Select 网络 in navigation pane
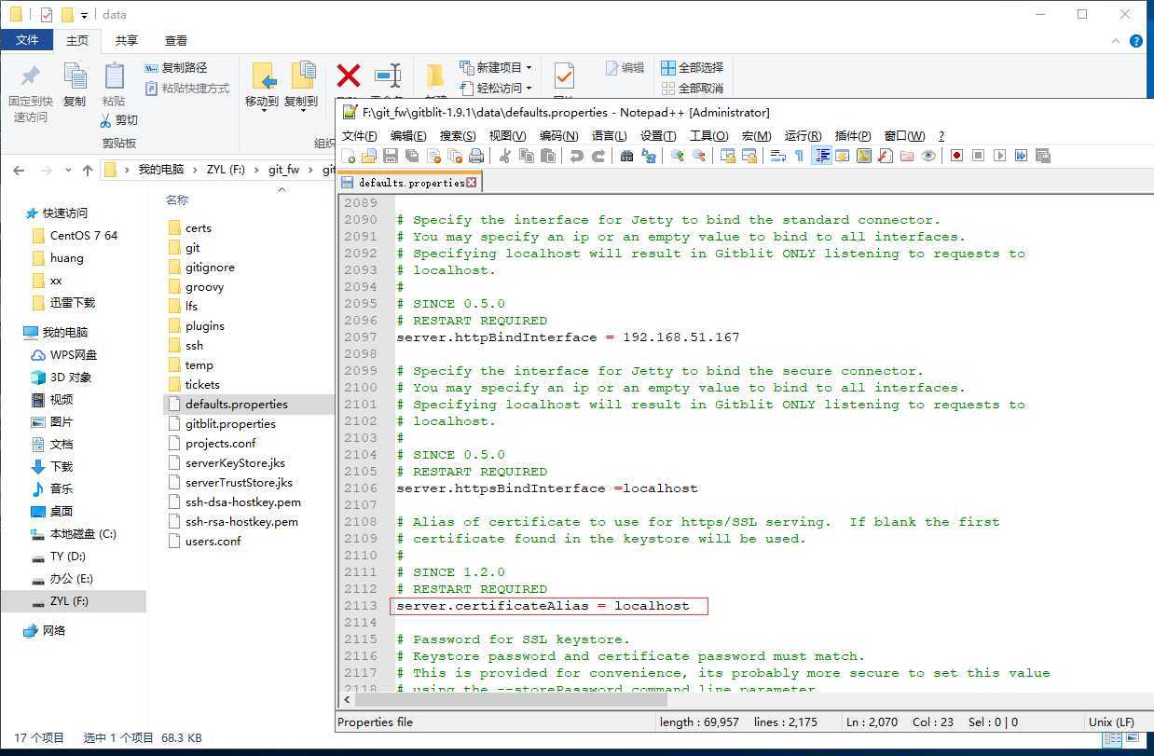Image resolution: width=1154 pixels, height=756 pixels. (x=44, y=631)
